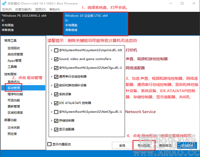Expand IDE ATA/ATAPI 控制器 node
This screenshot has height=157, width=200.
[52, 103]
